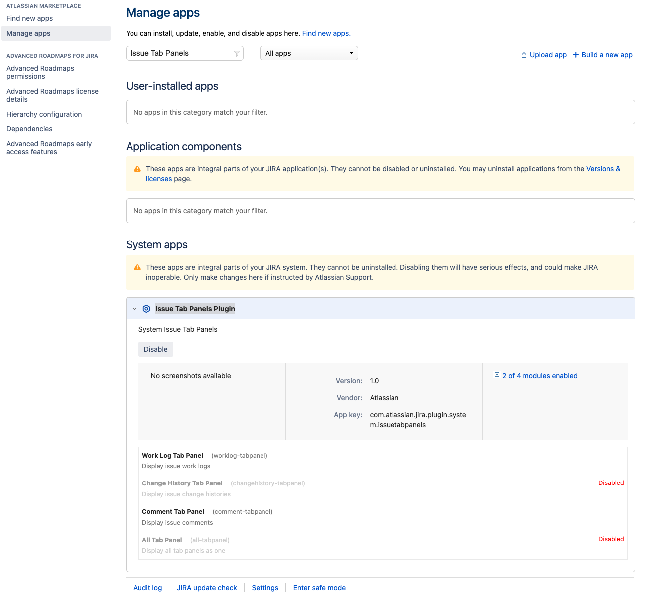Click the No screenshots available text
The image size is (655, 603).
coord(191,376)
